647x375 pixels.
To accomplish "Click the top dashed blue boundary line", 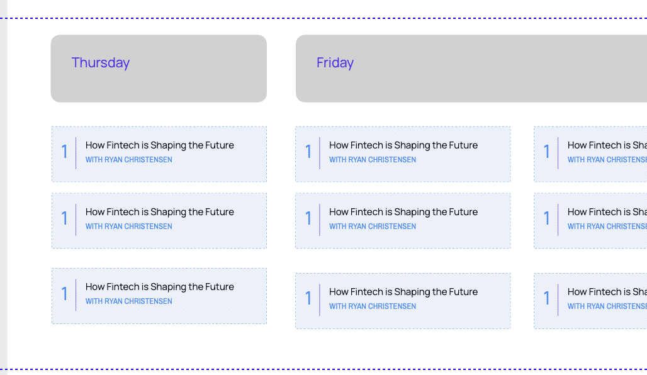I will pos(315,18).
